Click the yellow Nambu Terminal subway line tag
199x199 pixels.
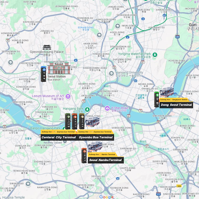pyautogui.click(x=102, y=154)
